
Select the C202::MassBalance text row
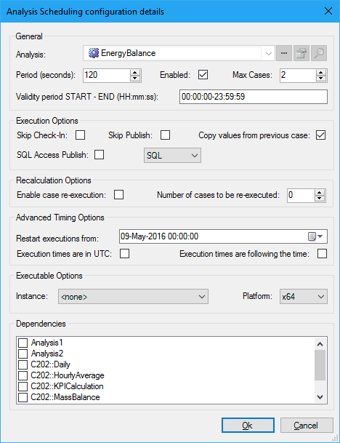click(65, 397)
